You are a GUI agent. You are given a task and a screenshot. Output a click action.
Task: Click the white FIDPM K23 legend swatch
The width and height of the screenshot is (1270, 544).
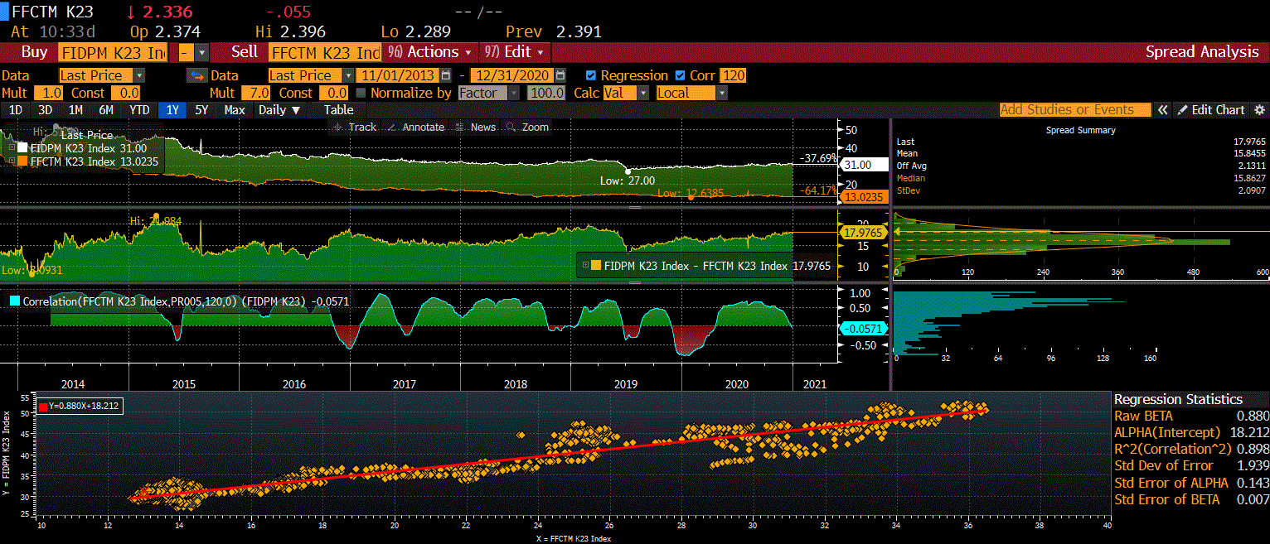click(22, 148)
